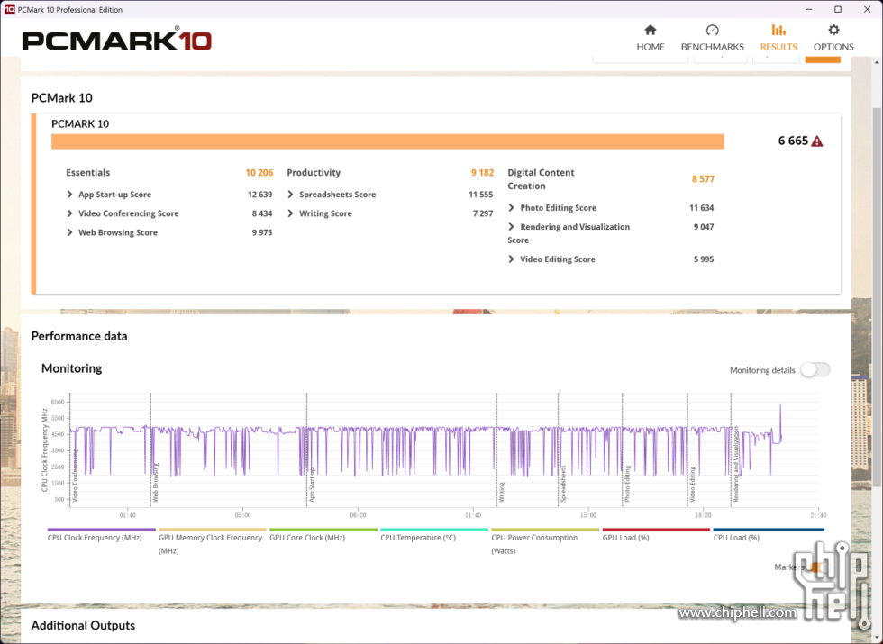This screenshot has width=883, height=644.
Task: Click the Rendering and Visualization value "9 047"
Action: click(704, 227)
